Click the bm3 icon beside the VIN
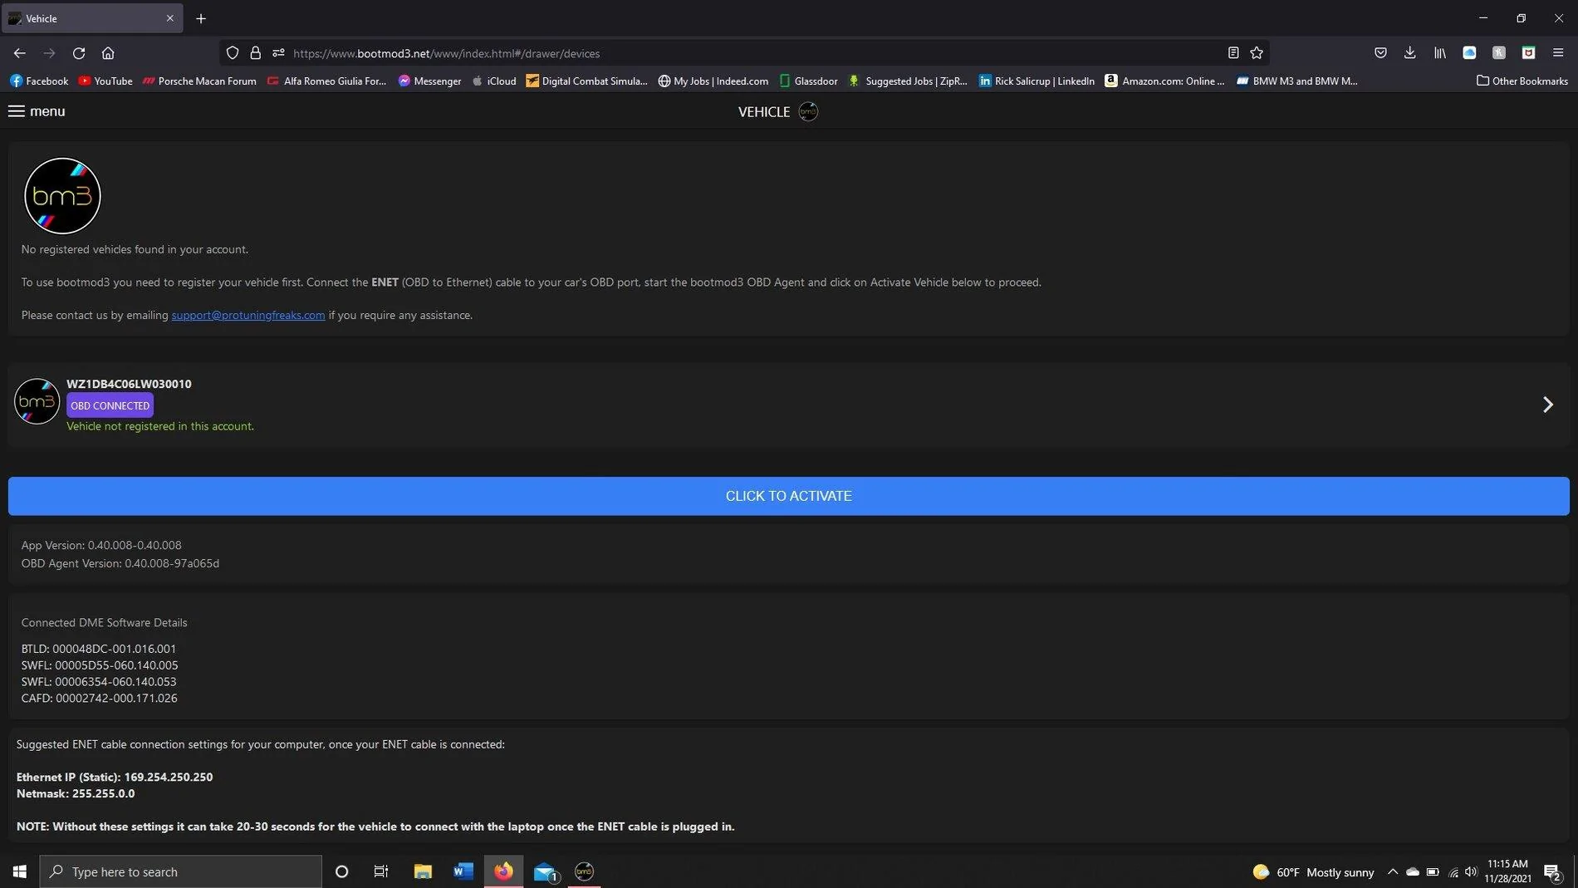The width and height of the screenshot is (1578, 888). coord(37,401)
